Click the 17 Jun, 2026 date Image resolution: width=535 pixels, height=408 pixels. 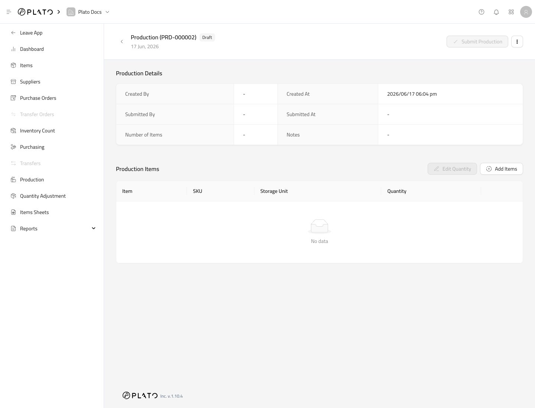[145, 46]
